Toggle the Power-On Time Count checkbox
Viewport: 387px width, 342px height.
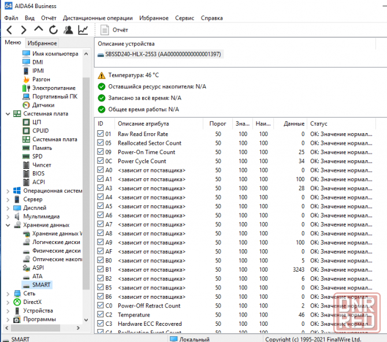[x=101, y=152]
